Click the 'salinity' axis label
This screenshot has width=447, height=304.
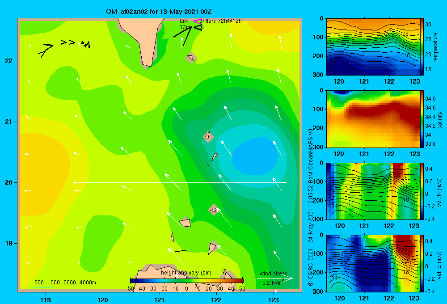tap(440, 120)
